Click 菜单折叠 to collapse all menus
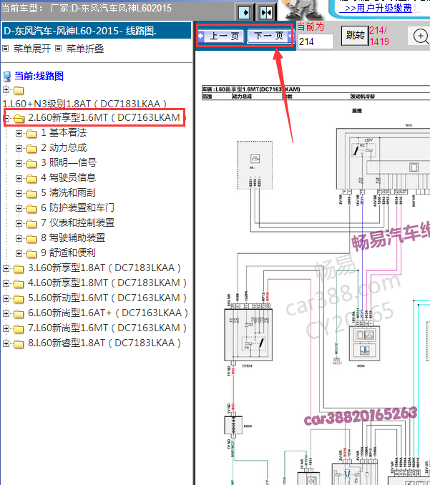This screenshot has height=485, width=430. [x=85, y=49]
